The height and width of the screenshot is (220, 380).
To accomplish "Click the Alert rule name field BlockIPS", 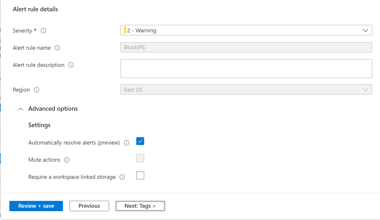I will (246, 47).
